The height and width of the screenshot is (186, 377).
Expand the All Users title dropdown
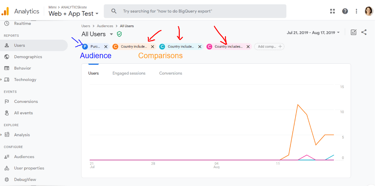111,34
